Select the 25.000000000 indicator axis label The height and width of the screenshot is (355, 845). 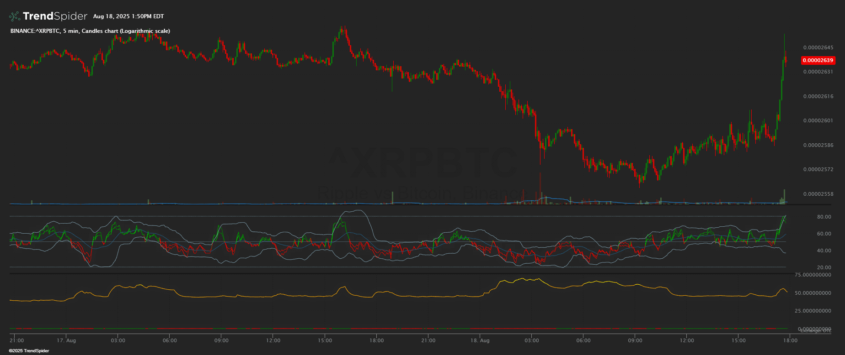tap(813, 311)
